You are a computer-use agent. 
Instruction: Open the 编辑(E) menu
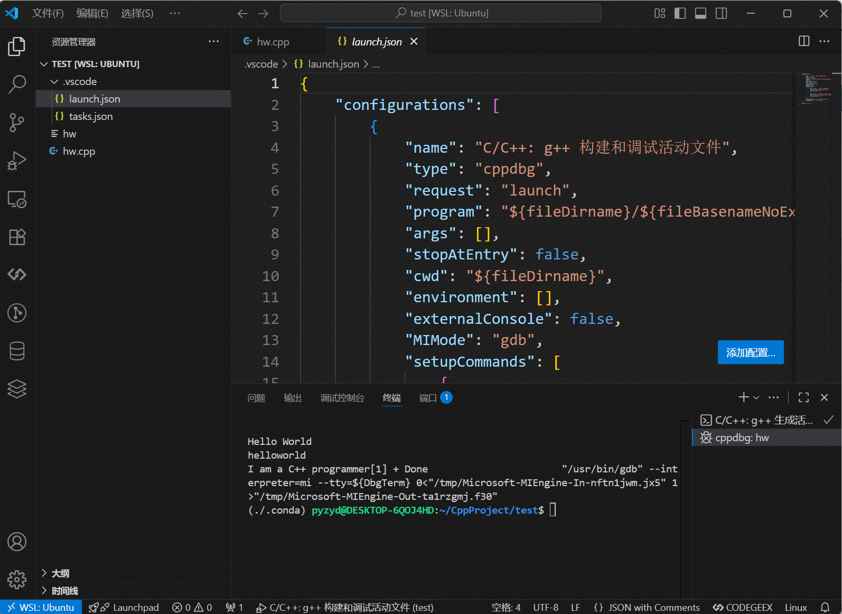92,13
